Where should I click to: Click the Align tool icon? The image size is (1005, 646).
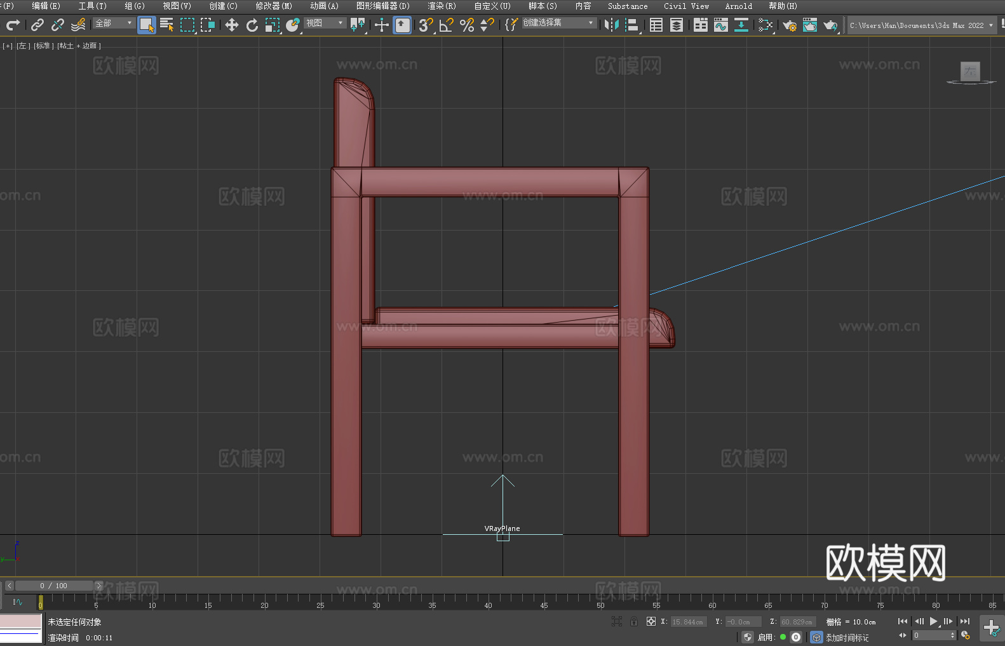point(632,25)
